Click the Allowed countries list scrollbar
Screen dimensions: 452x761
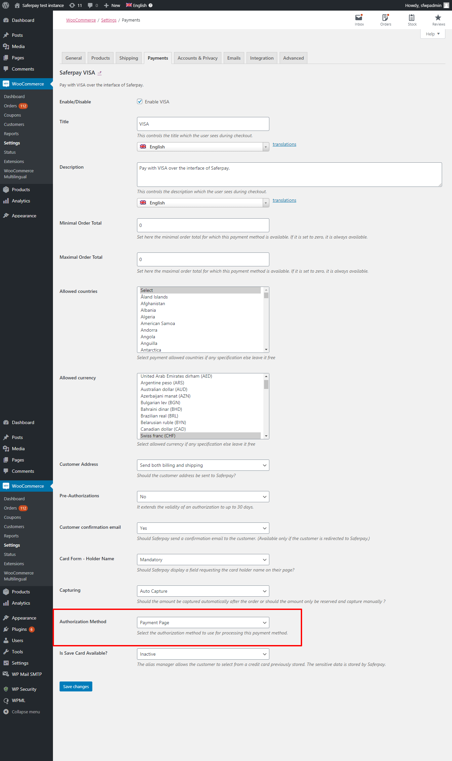pyautogui.click(x=266, y=320)
